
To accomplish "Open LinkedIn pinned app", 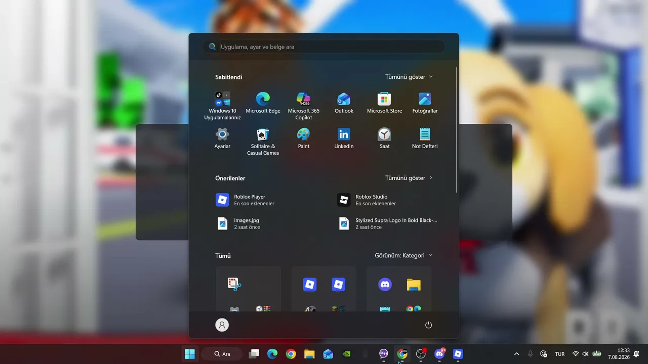I will 344,138.
